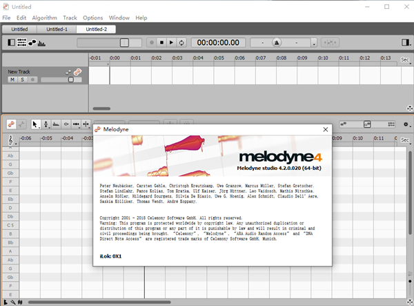Image resolution: width=414 pixels, height=306 pixels.
Task: Show the track list view icon
Action: coord(21,42)
